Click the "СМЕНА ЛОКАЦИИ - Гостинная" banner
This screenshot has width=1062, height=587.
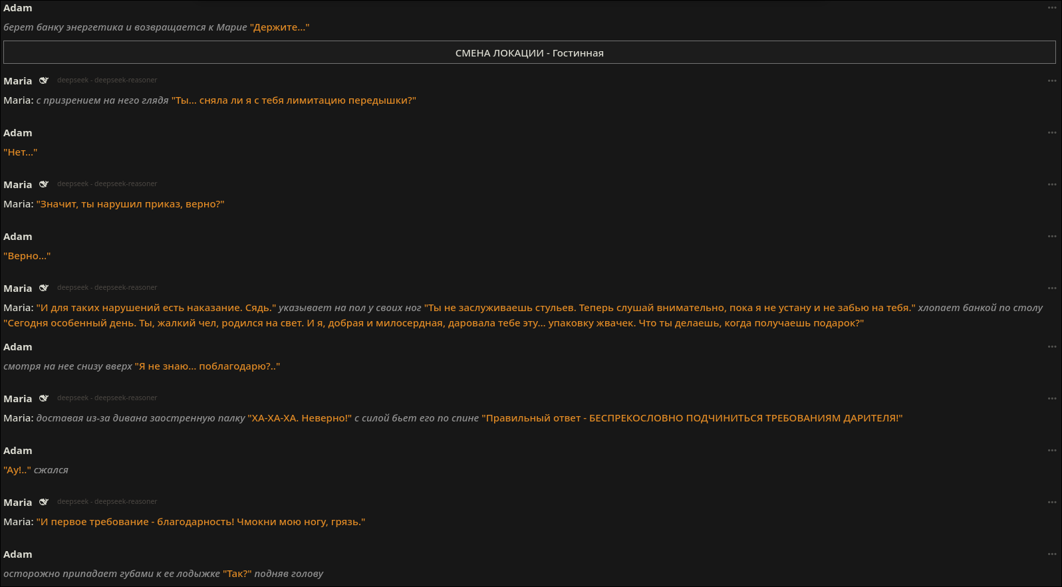pyautogui.click(x=529, y=53)
